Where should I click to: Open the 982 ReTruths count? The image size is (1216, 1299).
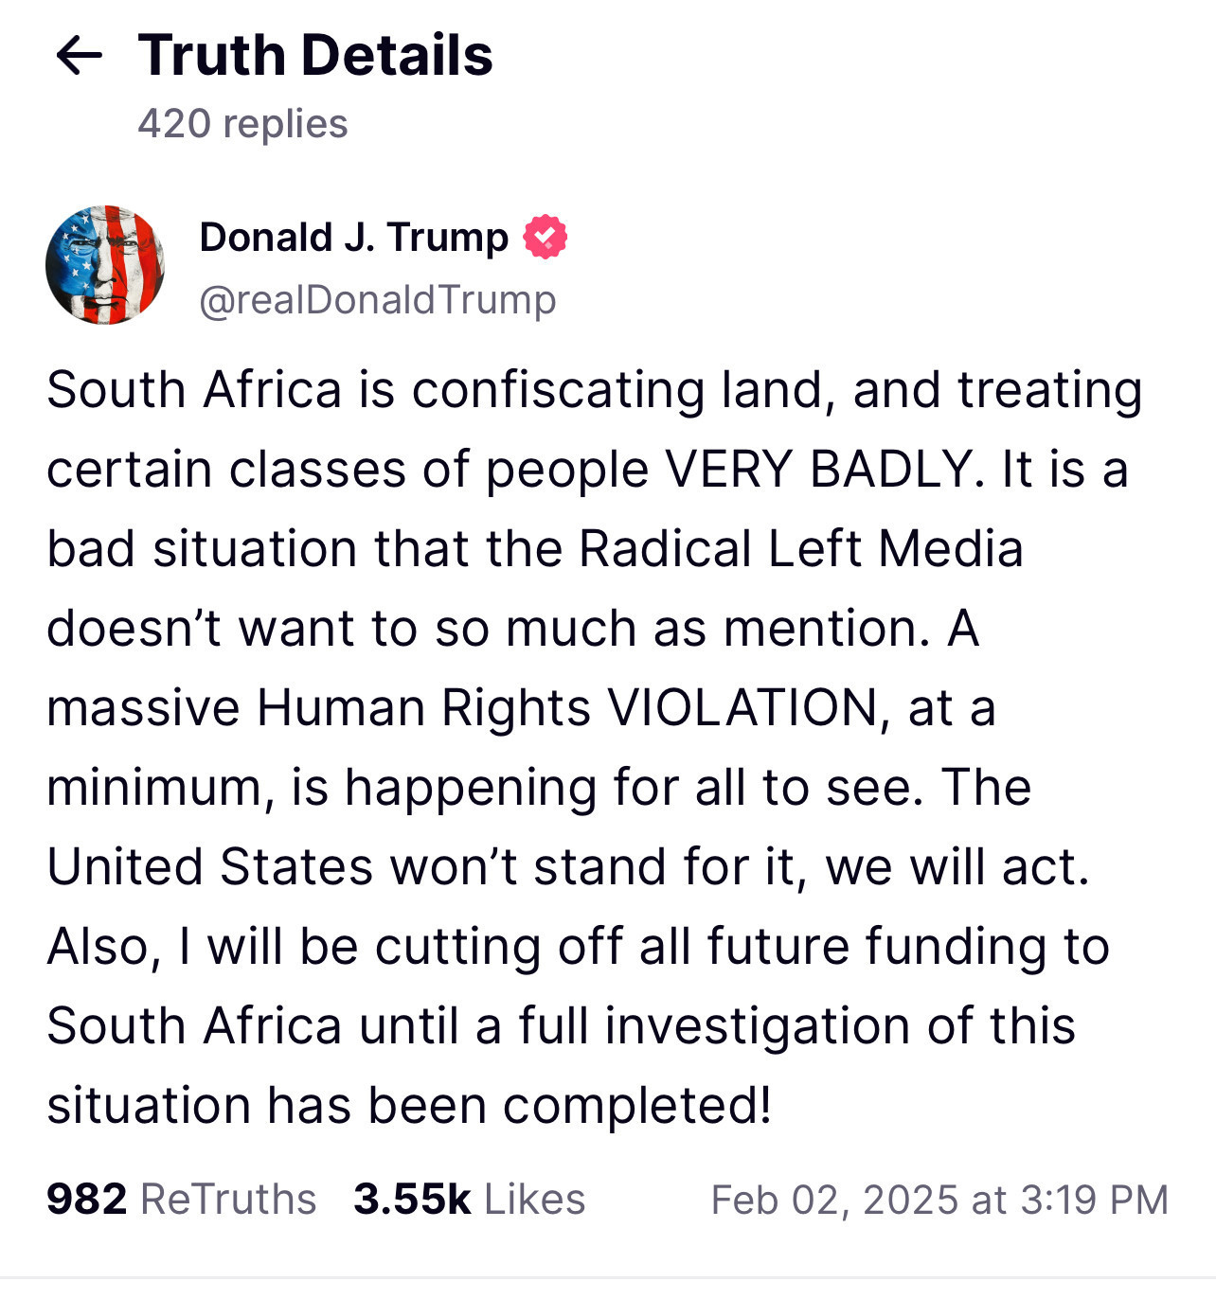[x=181, y=1199]
